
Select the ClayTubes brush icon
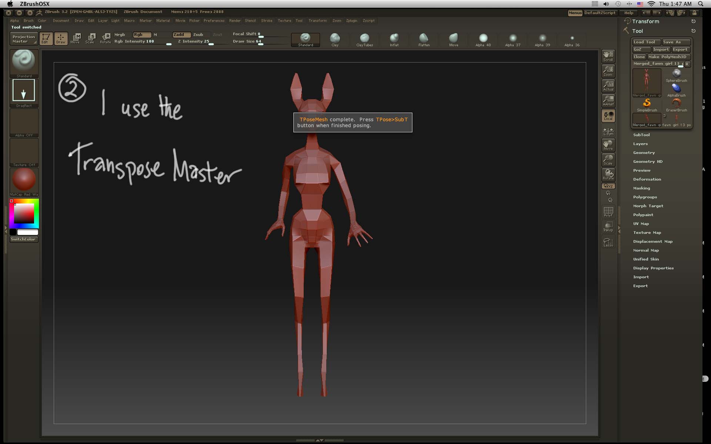pyautogui.click(x=364, y=39)
